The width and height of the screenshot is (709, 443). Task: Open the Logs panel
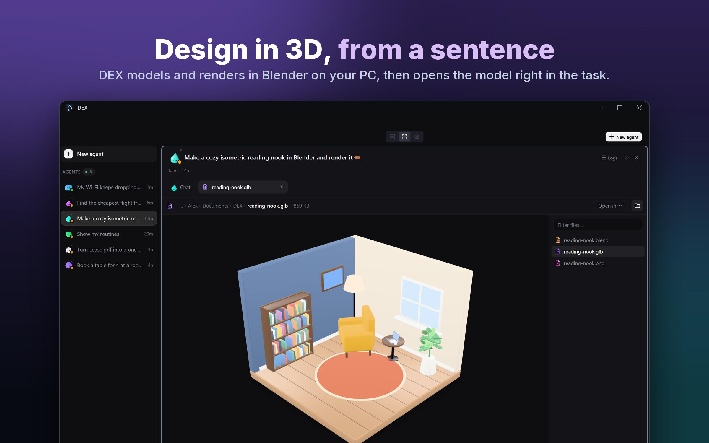[x=609, y=158]
